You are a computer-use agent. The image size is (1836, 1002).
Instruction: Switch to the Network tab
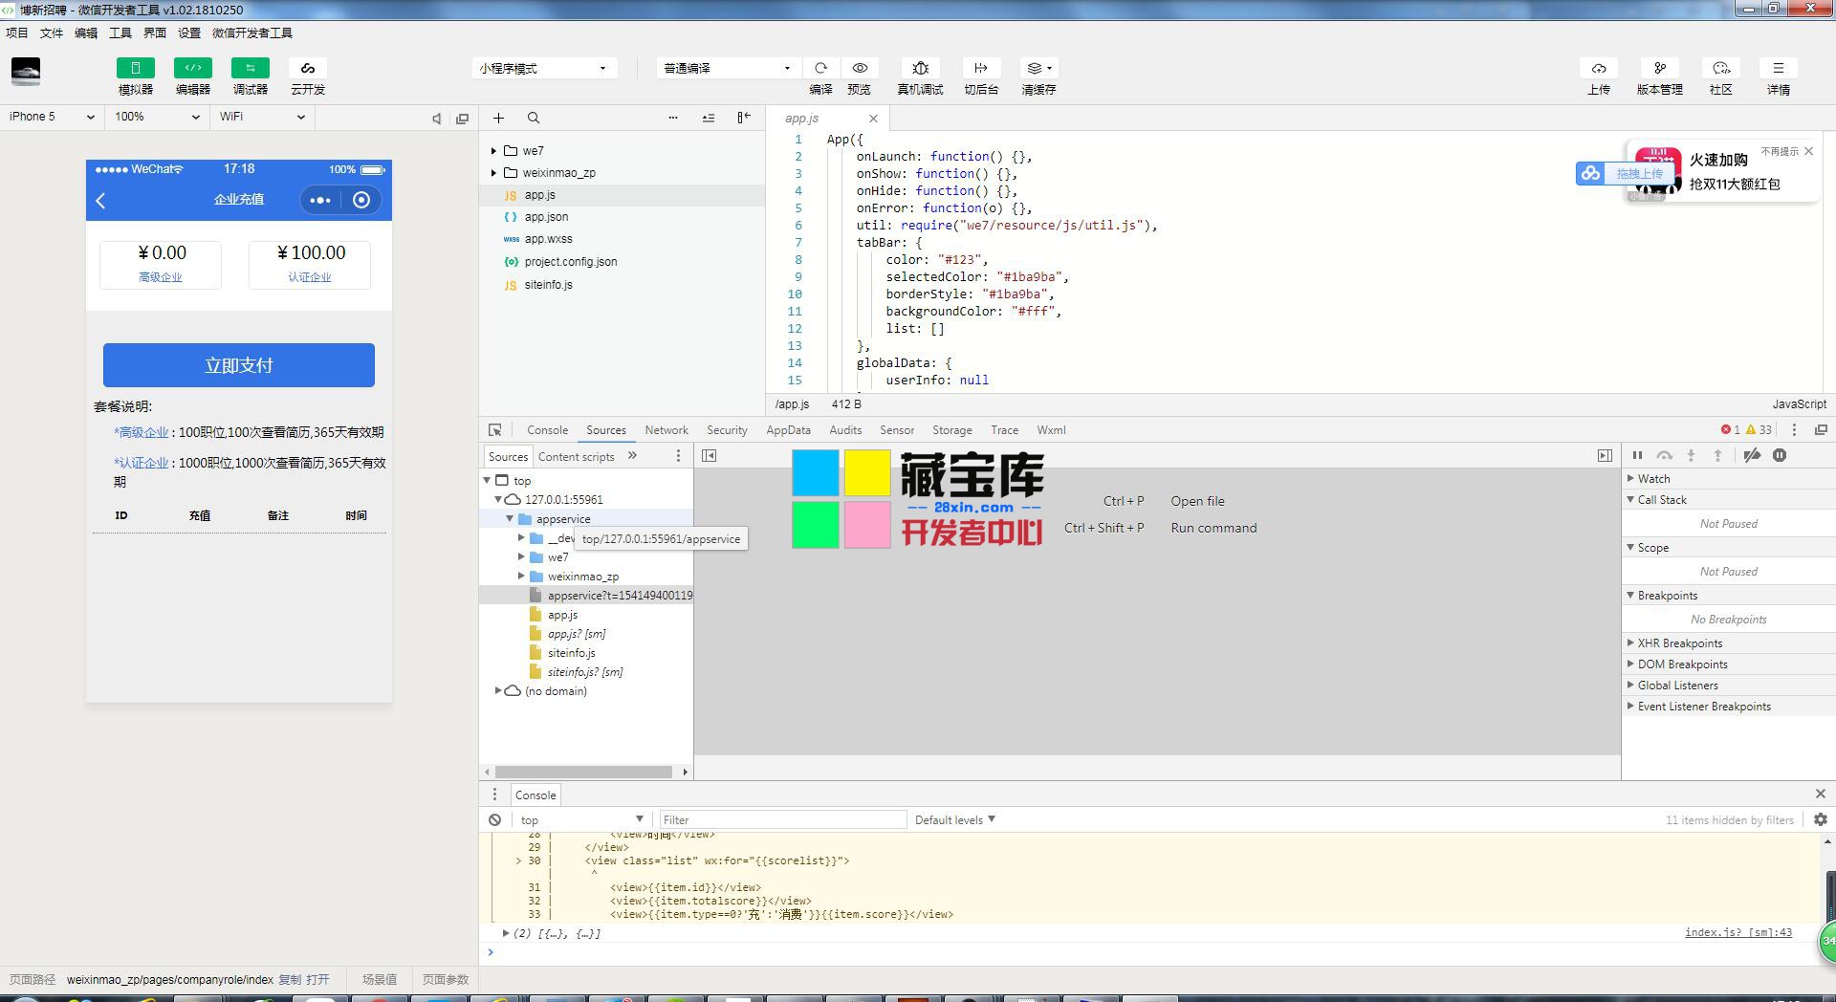click(x=666, y=430)
